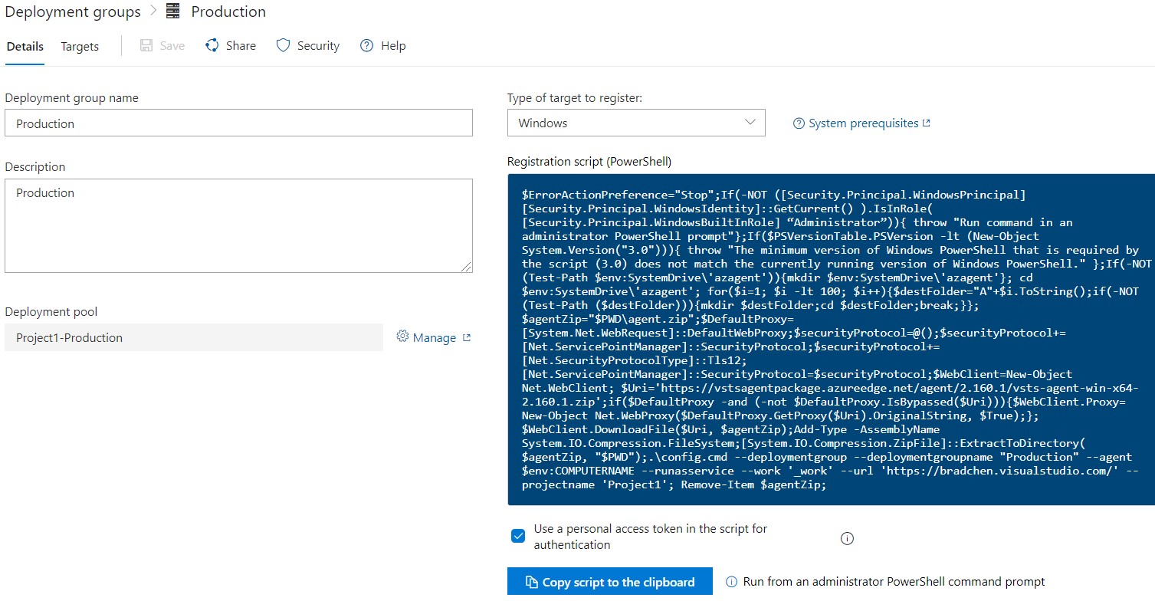Open the Security shield icon
This screenshot has height=601, width=1155.
(x=282, y=45)
